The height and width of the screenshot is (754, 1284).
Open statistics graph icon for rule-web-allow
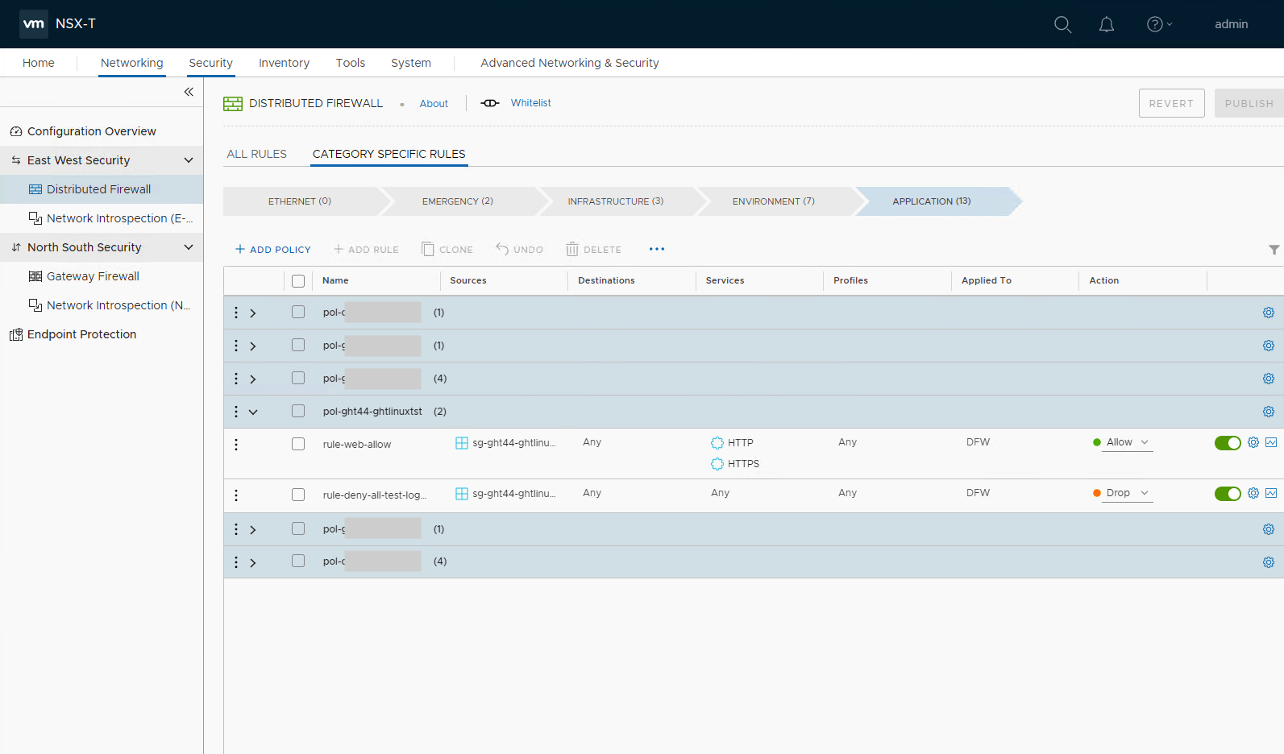pyautogui.click(x=1271, y=442)
